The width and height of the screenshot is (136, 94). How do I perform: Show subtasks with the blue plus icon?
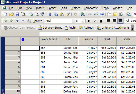tap(17, 21)
